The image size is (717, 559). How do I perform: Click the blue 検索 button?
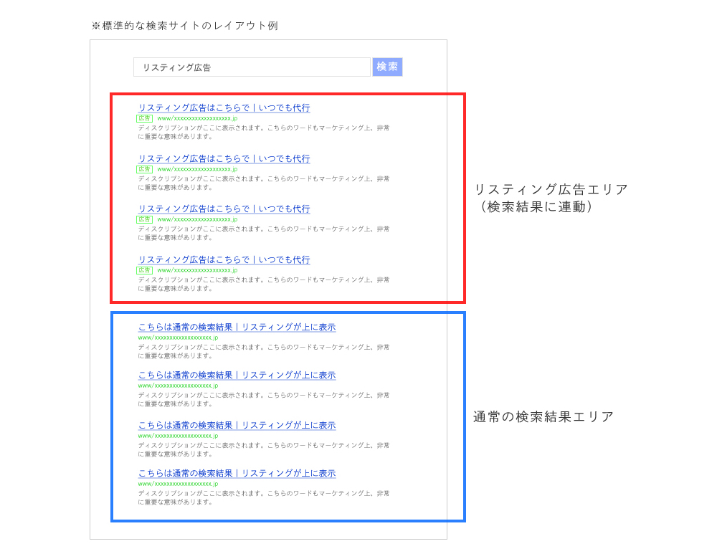[x=387, y=67]
